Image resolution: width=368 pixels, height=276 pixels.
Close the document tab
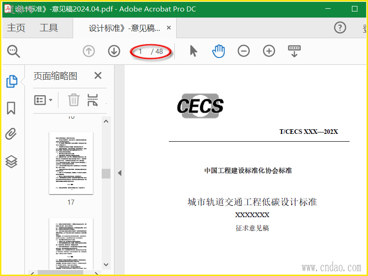(x=168, y=28)
